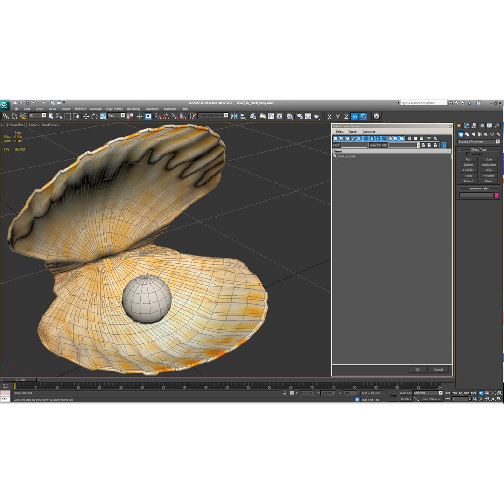Open the Create Selection Set dropdown
This screenshot has height=504, width=504.
coord(213,115)
